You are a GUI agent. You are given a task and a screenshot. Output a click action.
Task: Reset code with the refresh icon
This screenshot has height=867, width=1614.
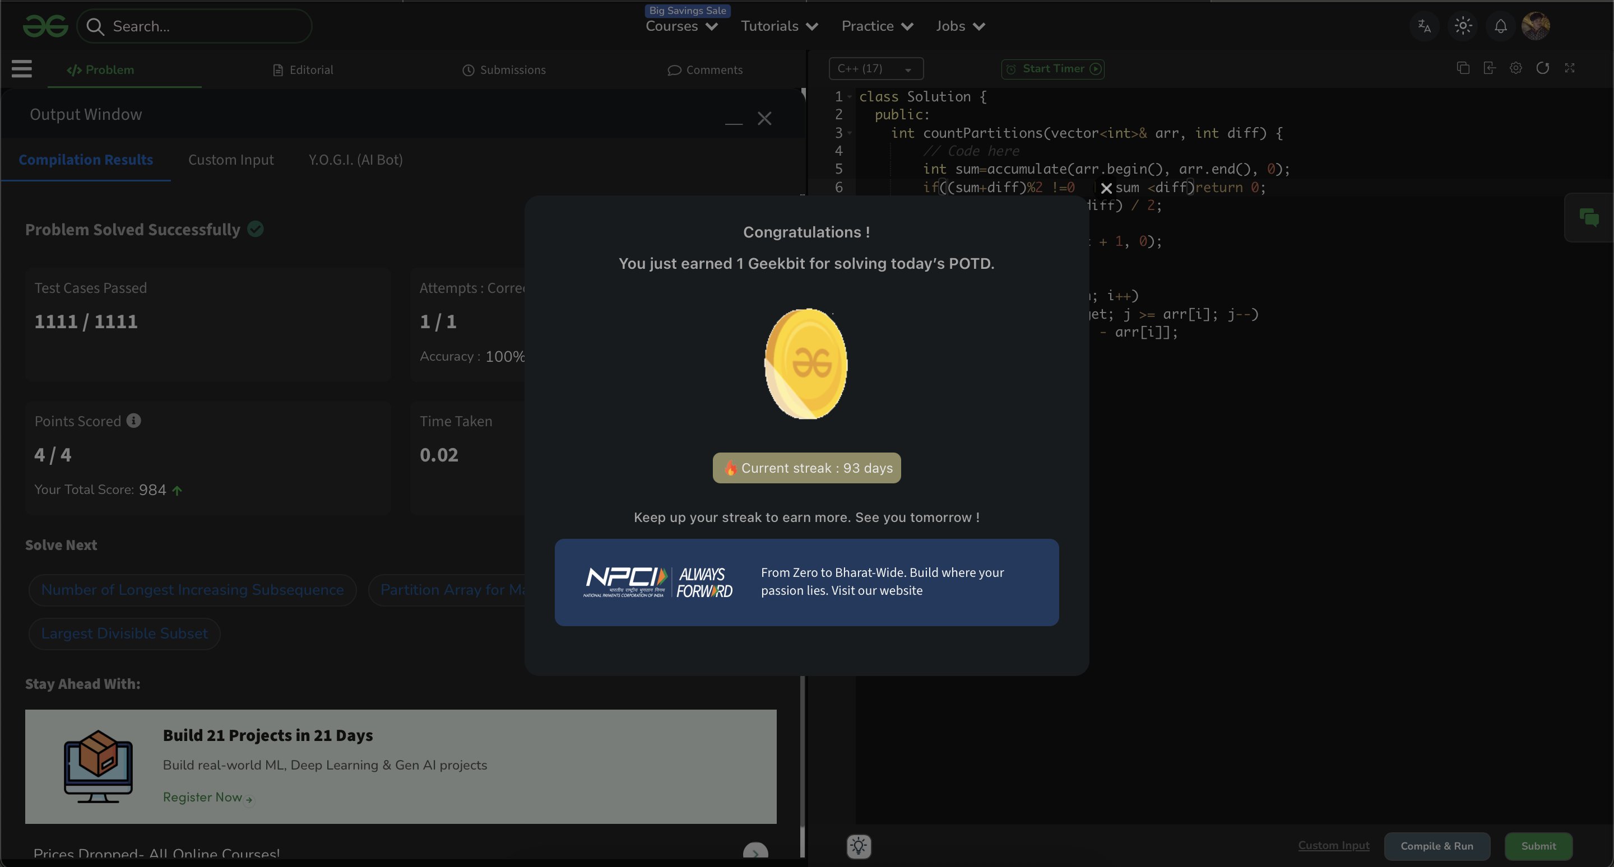point(1543,68)
